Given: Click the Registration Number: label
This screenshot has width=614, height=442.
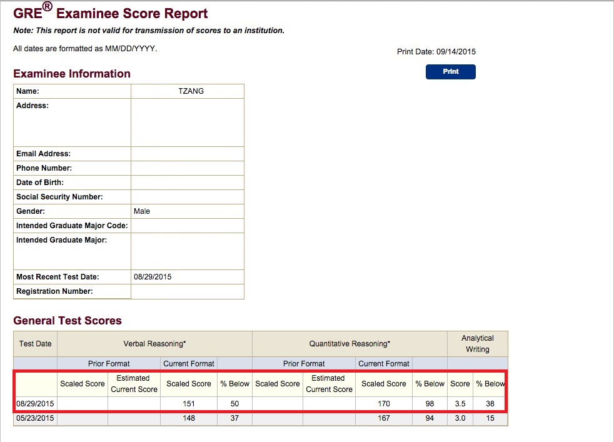Looking at the screenshot, I should pyautogui.click(x=54, y=291).
